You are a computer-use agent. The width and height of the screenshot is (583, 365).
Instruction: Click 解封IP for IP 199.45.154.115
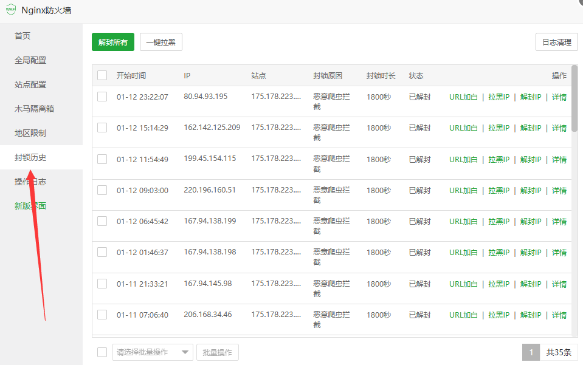531,160
